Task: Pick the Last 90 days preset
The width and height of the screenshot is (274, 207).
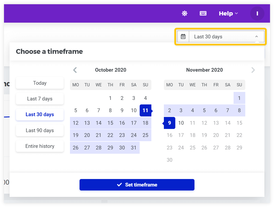Action: point(40,130)
